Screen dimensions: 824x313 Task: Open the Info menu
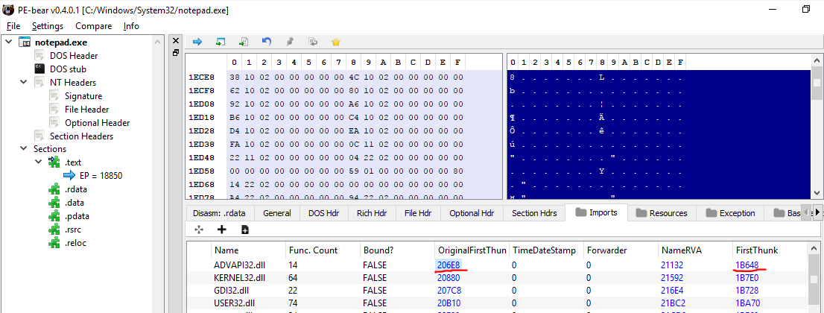(x=131, y=26)
